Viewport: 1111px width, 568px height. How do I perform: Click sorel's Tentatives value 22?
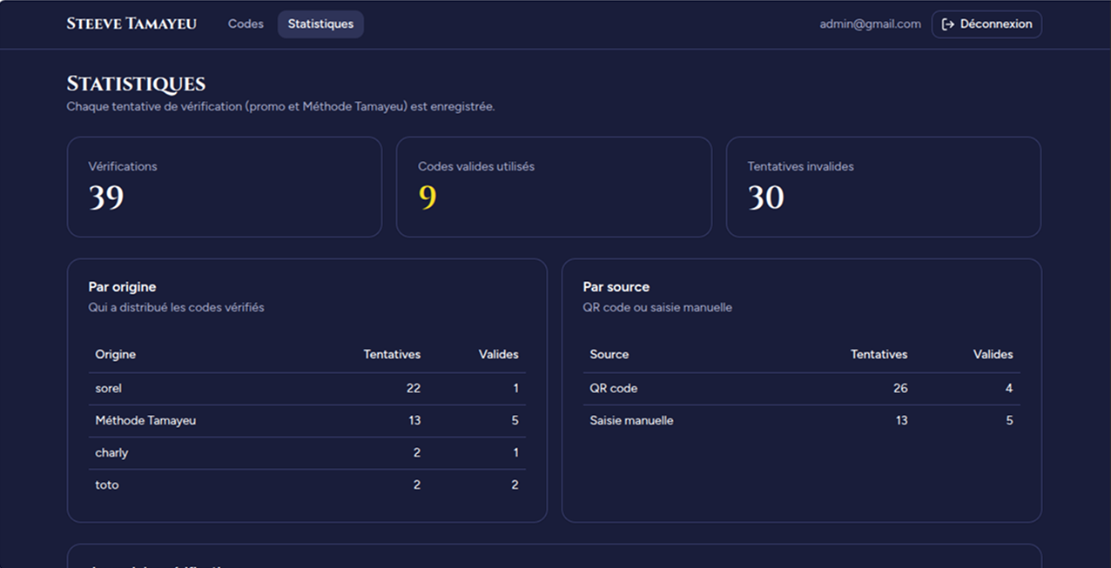pyautogui.click(x=414, y=388)
